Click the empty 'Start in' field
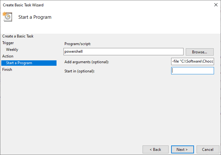Image resolution: width=221 pixels, height=155 pixels. pyautogui.click(x=192, y=71)
